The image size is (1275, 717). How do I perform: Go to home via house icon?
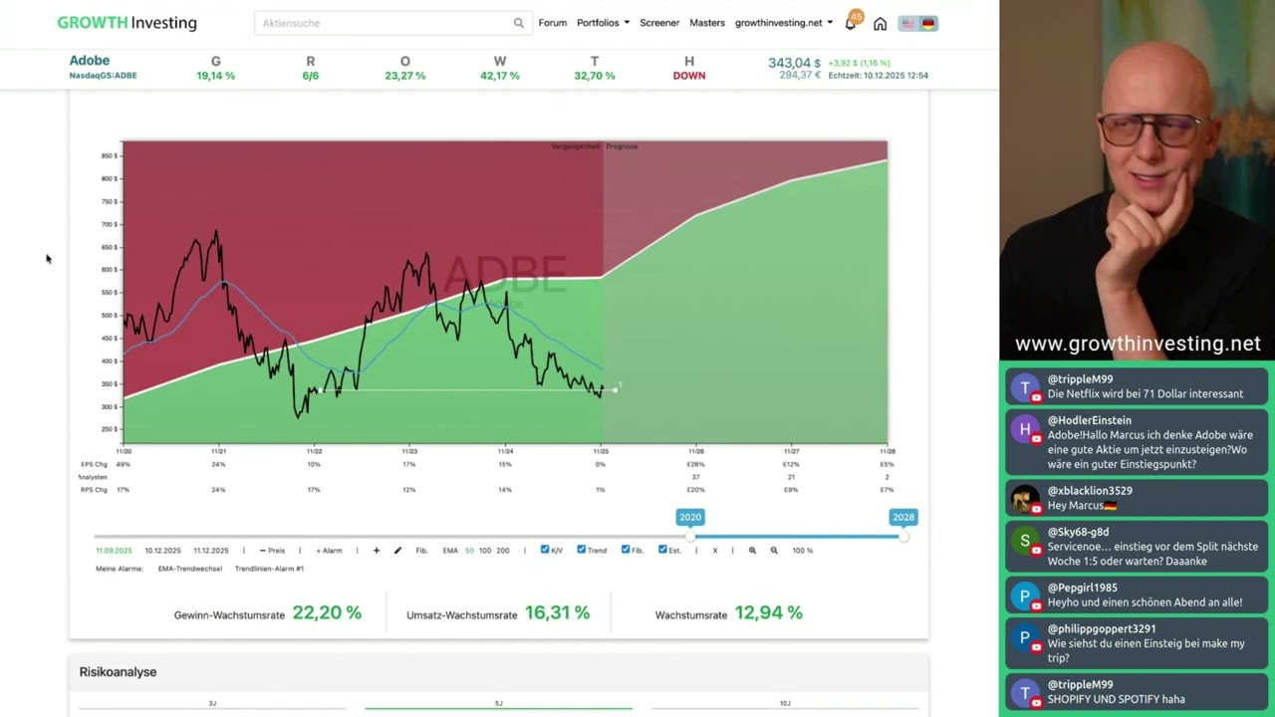(880, 23)
